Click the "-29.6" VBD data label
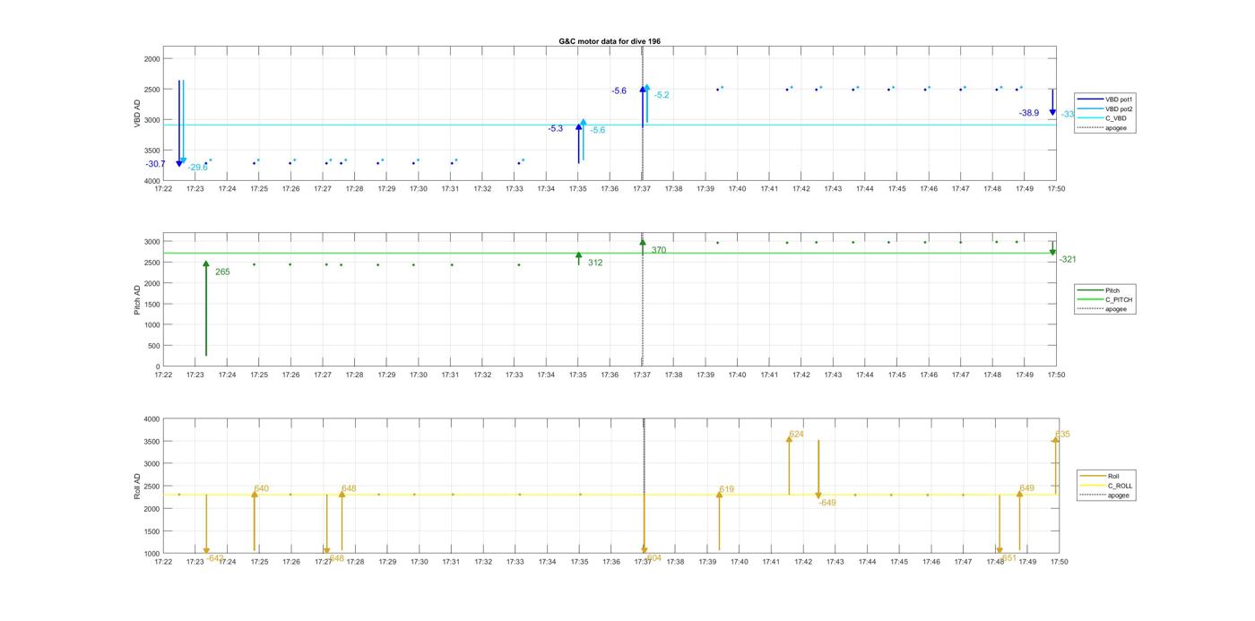The height and width of the screenshot is (621, 1255). point(198,168)
